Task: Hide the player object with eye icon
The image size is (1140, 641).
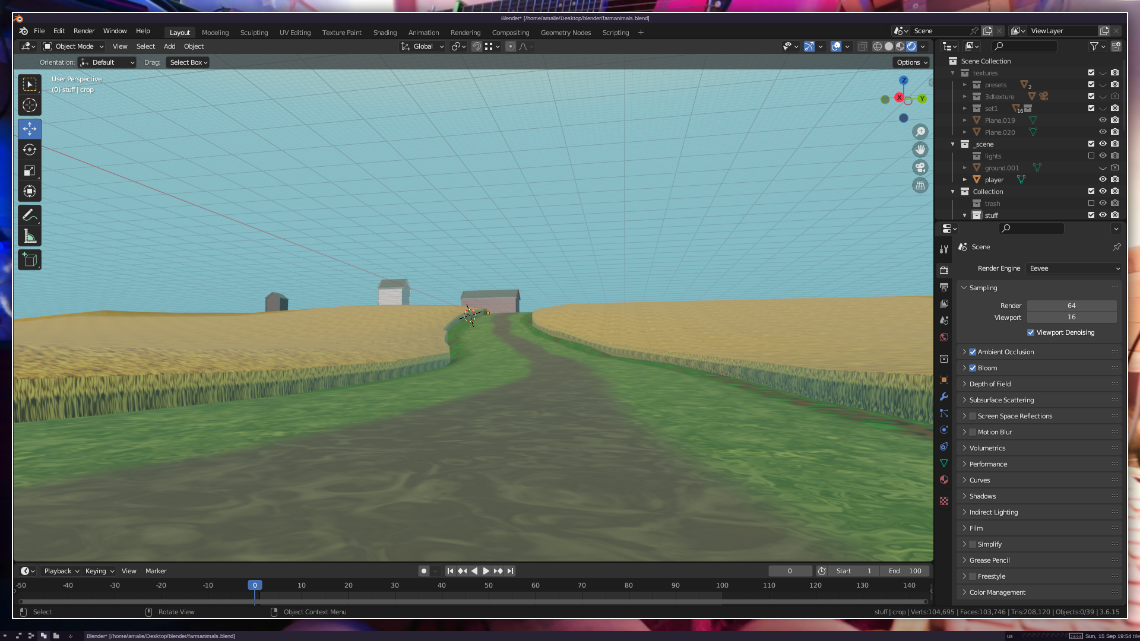Action: [1103, 179]
